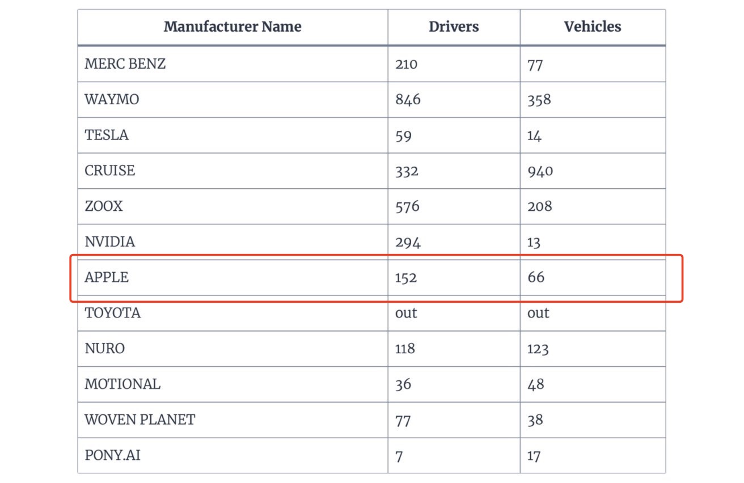This screenshot has height=483, width=744.
Task: Select the TOYOTA manufacturer cell
Action: point(113,313)
